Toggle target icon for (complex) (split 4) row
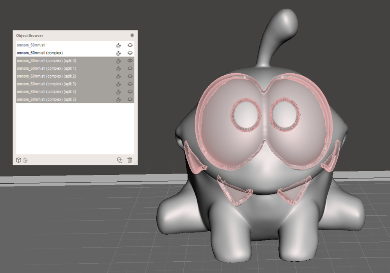Viewport: 390px width, 273px height. (x=119, y=92)
